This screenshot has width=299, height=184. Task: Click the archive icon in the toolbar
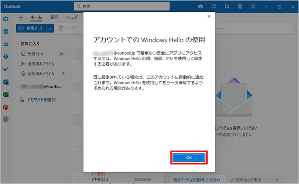click(74, 28)
